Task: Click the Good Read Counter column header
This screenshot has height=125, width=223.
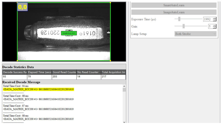Action: tap(64, 72)
